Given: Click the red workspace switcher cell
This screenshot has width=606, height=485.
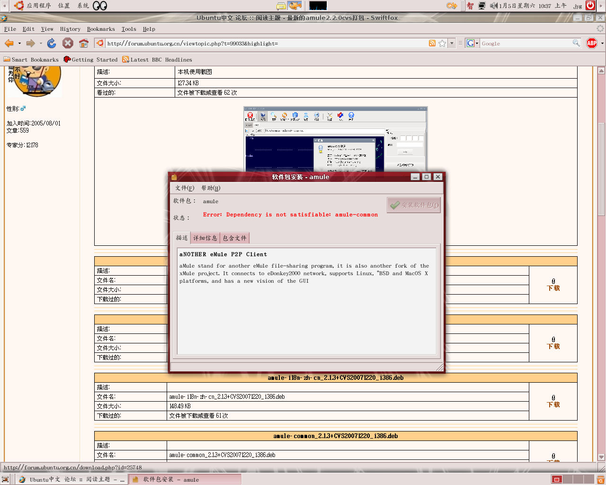Looking at the screenshot, I should (556, 479).
